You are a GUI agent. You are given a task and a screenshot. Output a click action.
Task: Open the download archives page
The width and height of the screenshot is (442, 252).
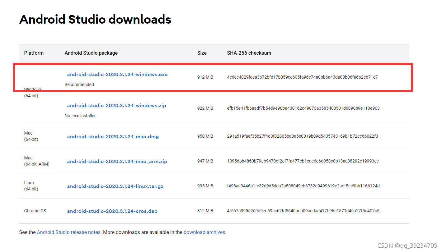point(204,232)
